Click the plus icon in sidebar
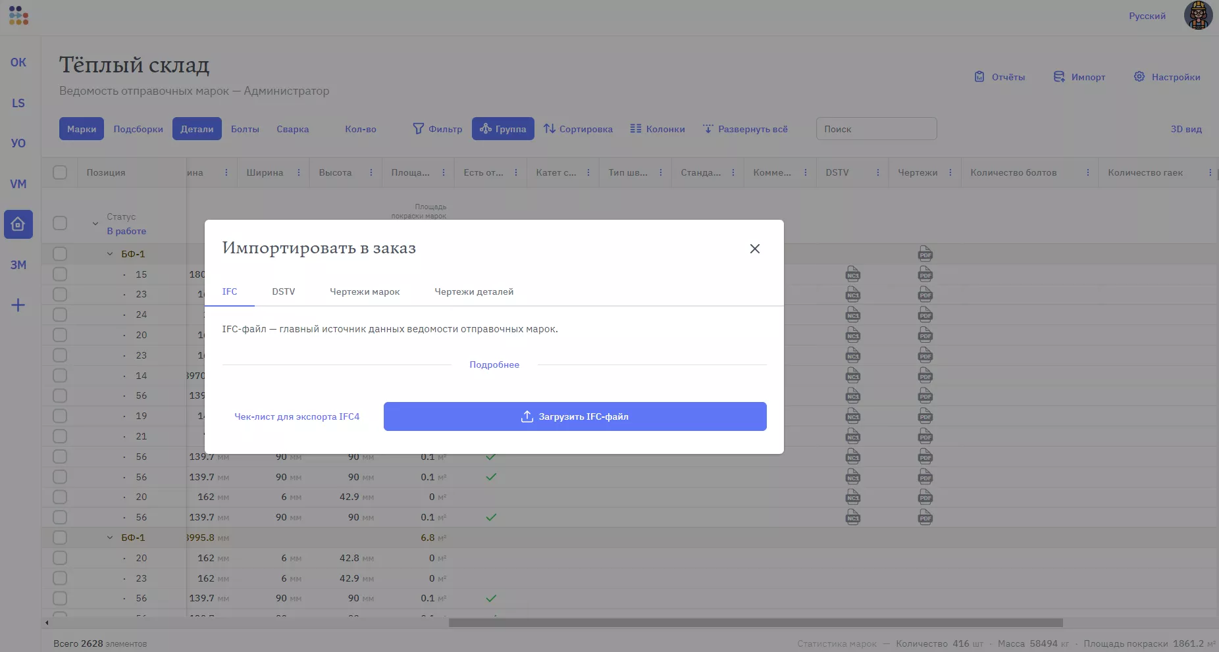Image resolution: width=1219 pixels, height=652 pixels. 18,305
